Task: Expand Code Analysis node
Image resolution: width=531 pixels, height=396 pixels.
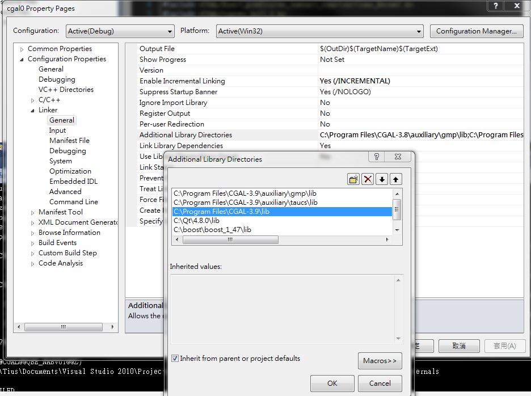Action: click(x=32, y=264)
